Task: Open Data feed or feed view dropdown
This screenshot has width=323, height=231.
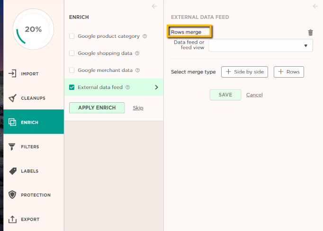Action: pyautogui.click(x=261, y=45)
